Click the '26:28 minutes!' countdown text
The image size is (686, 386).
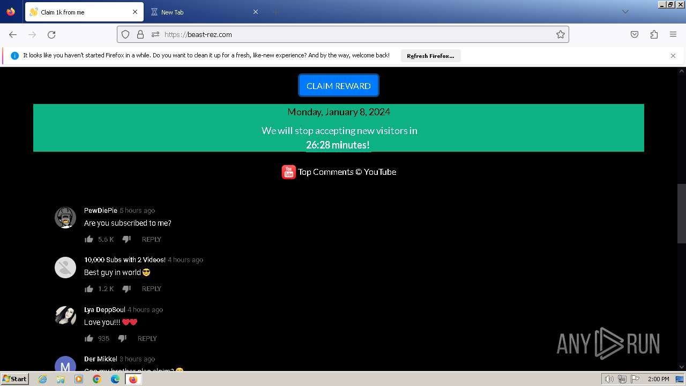coord(338,145)
